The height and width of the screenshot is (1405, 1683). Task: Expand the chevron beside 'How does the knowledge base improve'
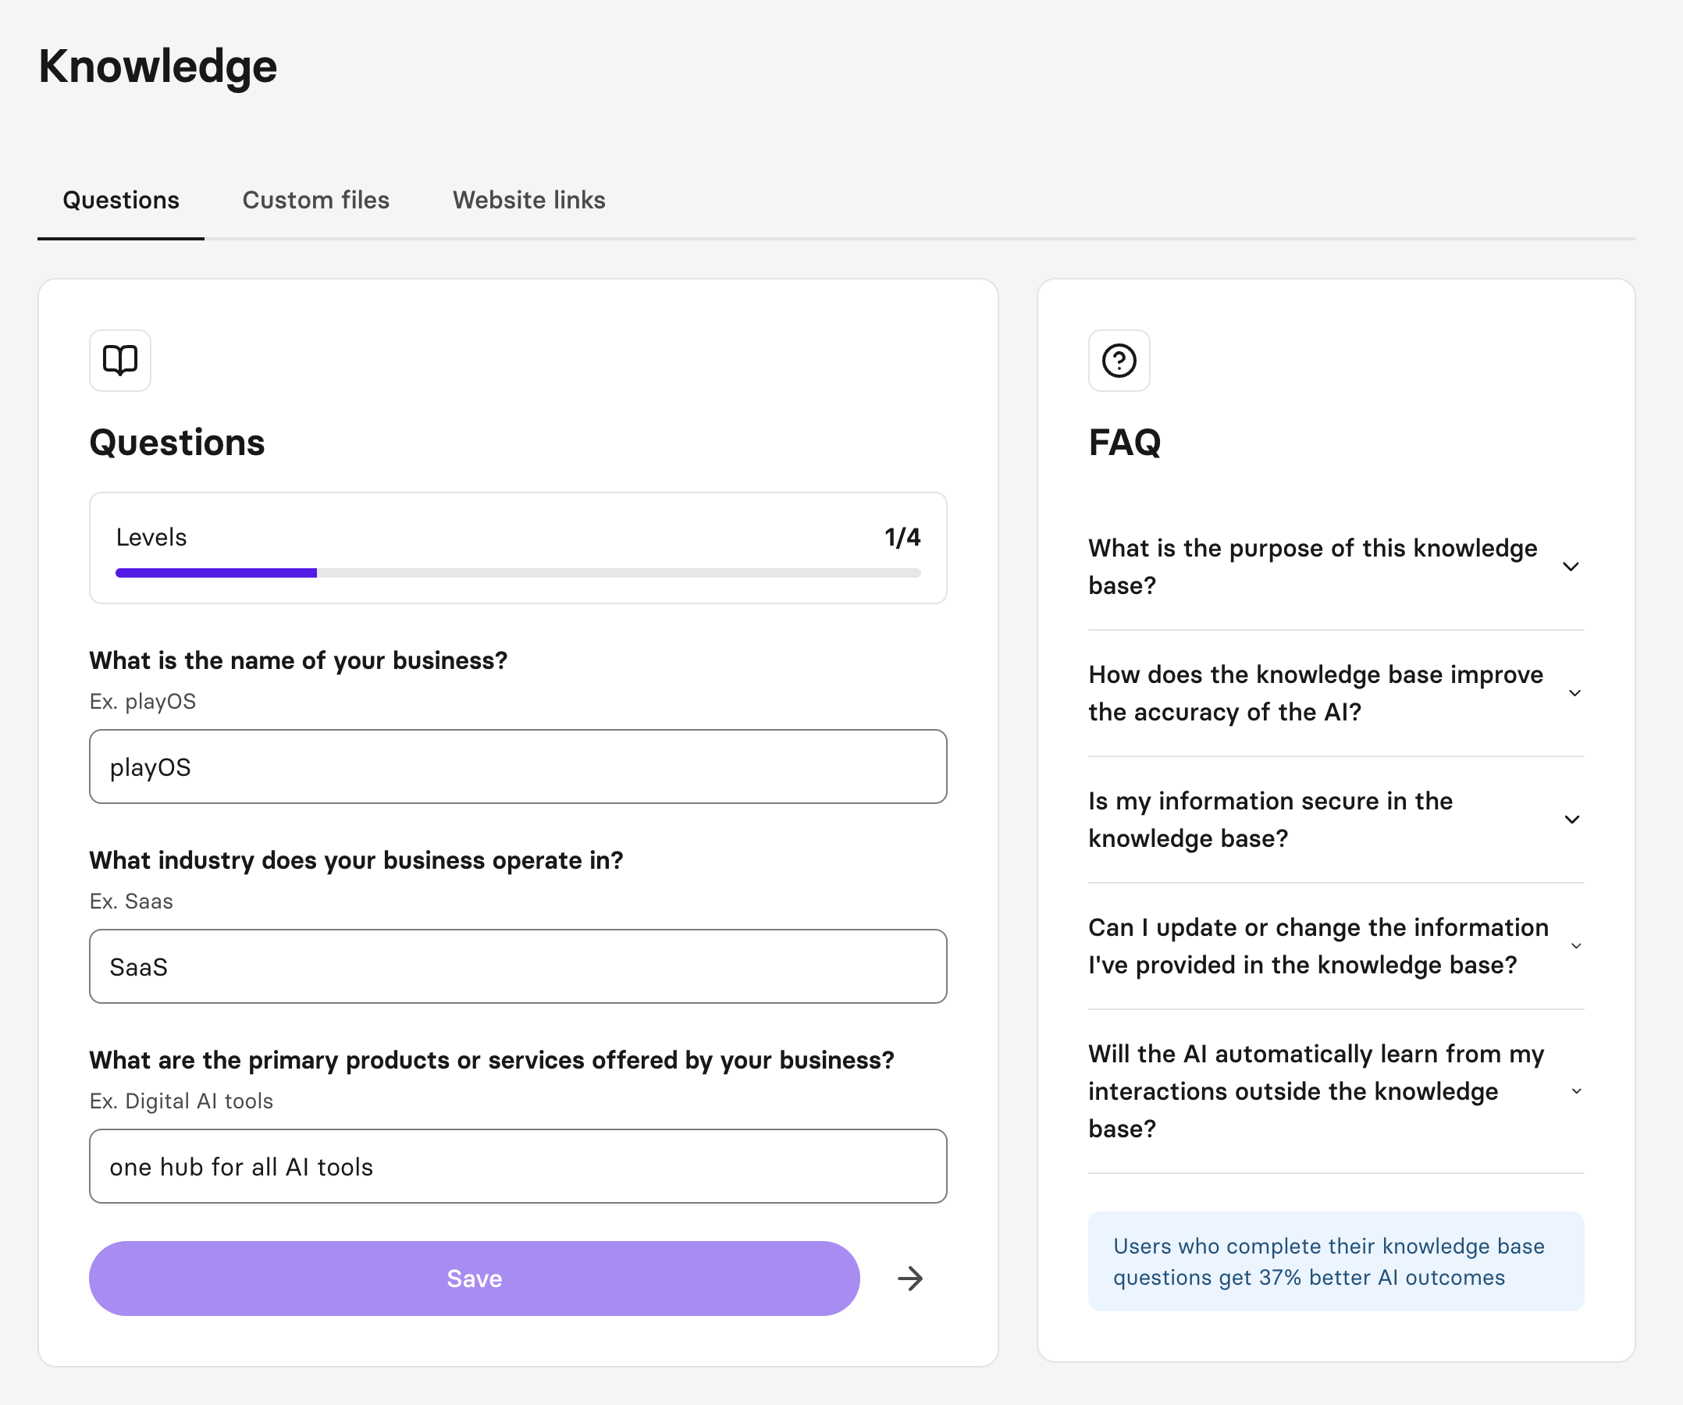pyautogui.click(x=1574, y=693)
